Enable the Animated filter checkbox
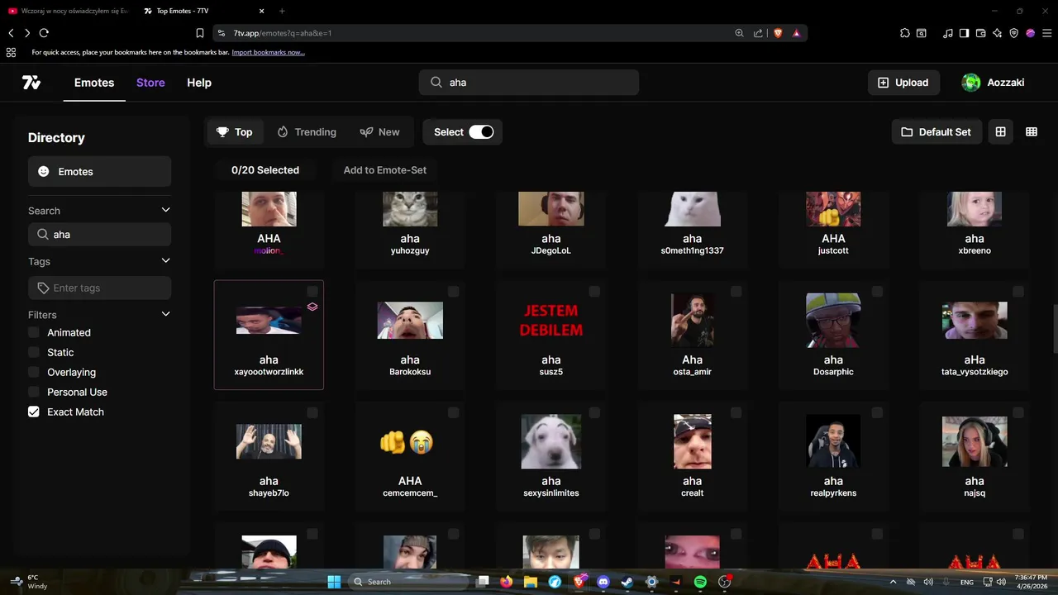The image size is (1058, 595). click(34, 332)
